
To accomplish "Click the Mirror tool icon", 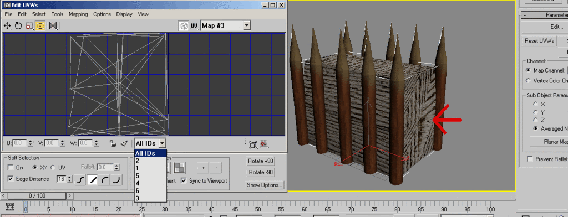I will [x=53, y=25].
